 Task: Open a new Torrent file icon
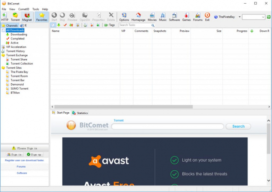15,17
